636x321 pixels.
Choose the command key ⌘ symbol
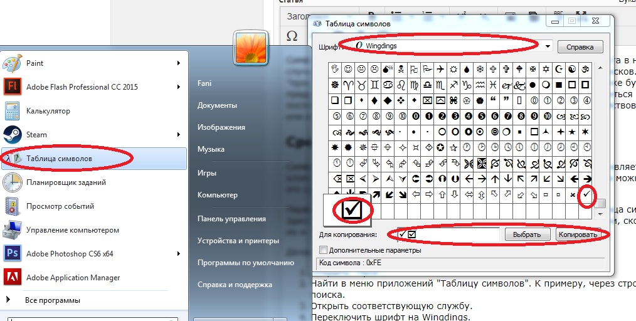(453, 100)
